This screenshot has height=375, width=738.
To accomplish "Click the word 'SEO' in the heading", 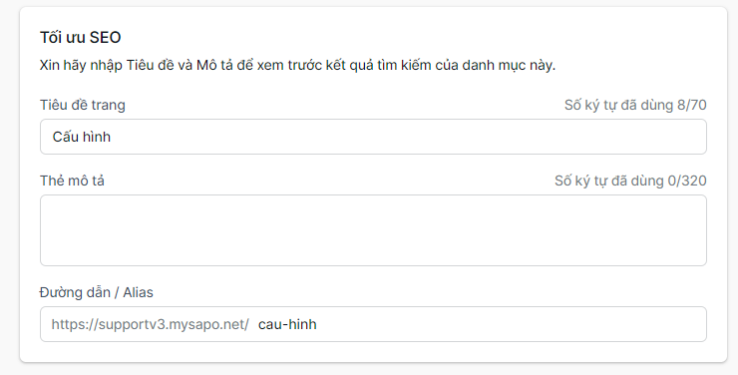I will tap(105, 38).
